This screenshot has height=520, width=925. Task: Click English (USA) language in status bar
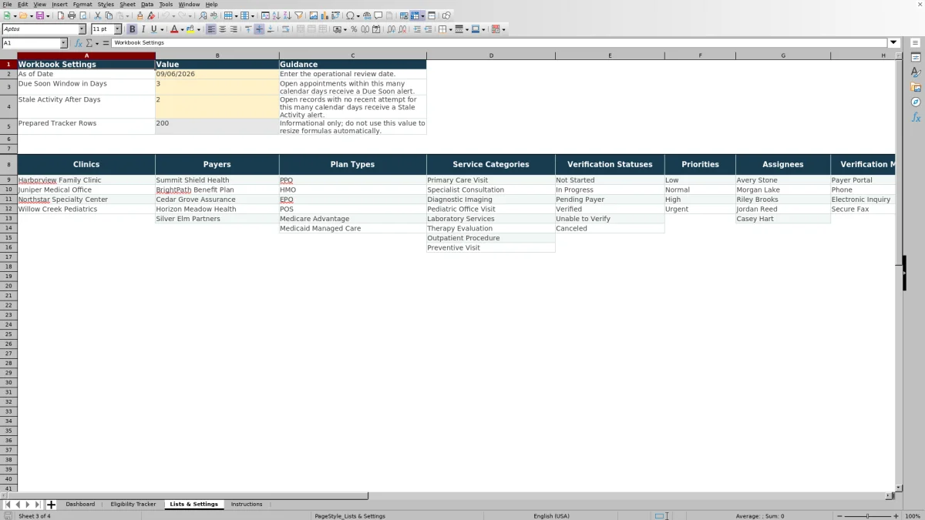(x=552, y=516)
